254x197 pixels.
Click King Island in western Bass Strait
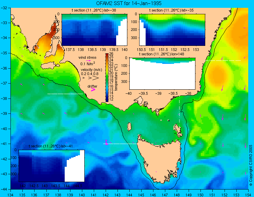coord(129,127)
